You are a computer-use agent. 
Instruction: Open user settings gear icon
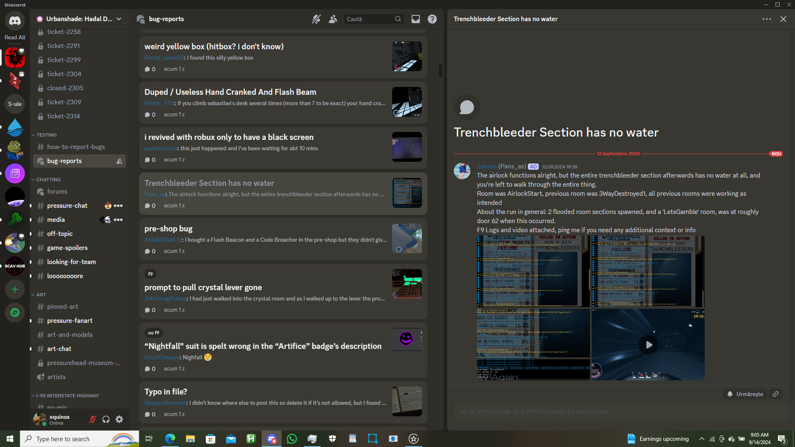[119, 419]
